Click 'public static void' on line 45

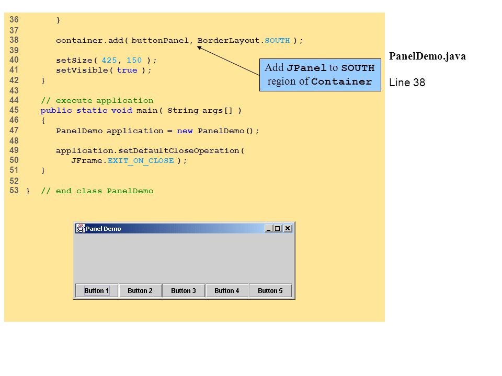pyautogui.click(x=86, y=111)
